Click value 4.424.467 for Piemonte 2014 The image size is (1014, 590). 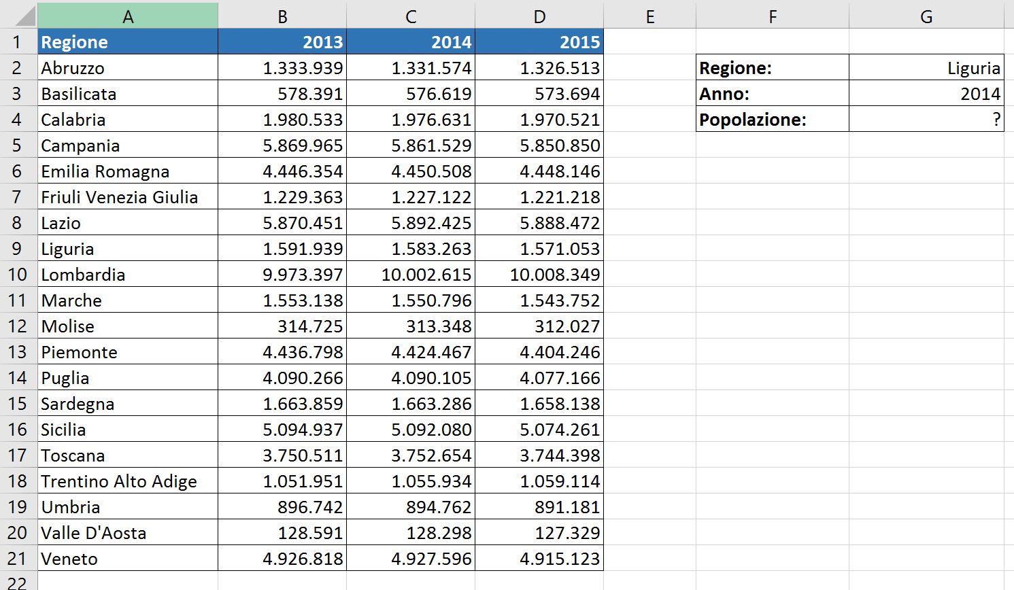coord(411,352)
